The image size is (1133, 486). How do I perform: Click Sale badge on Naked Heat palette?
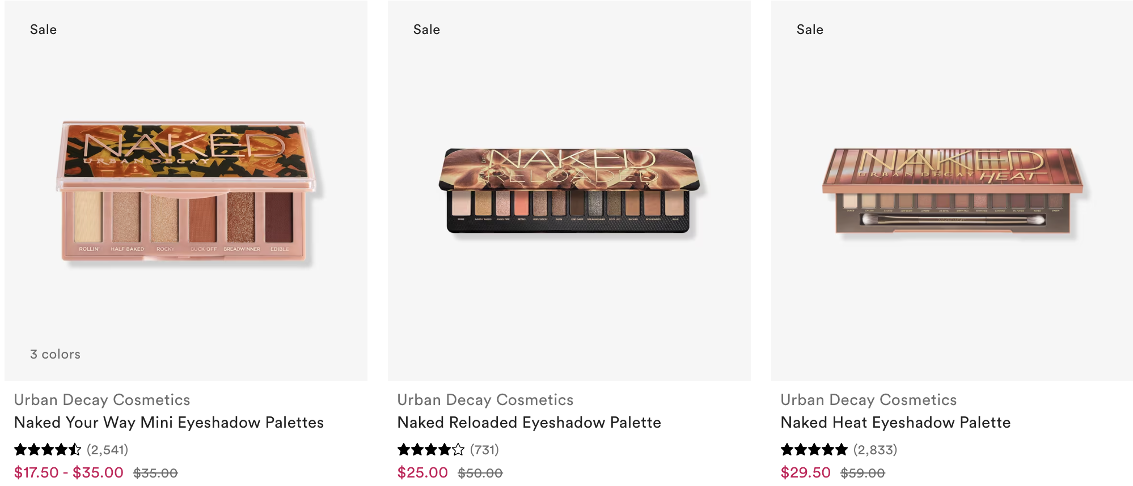coord(810,29)
